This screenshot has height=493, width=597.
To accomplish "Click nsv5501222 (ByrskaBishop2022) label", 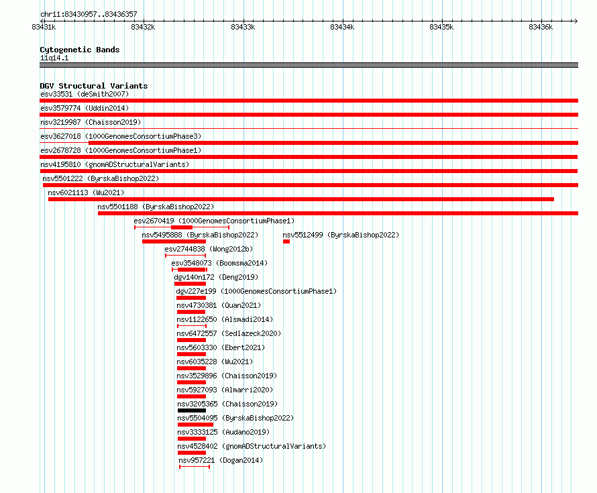I will point(101,178).
